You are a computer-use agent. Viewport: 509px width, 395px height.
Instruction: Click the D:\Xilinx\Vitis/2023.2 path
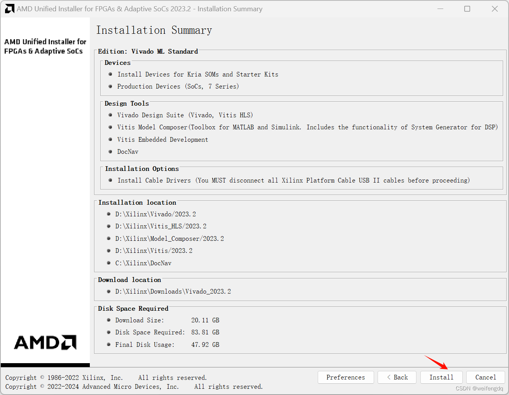coord(154,251)
